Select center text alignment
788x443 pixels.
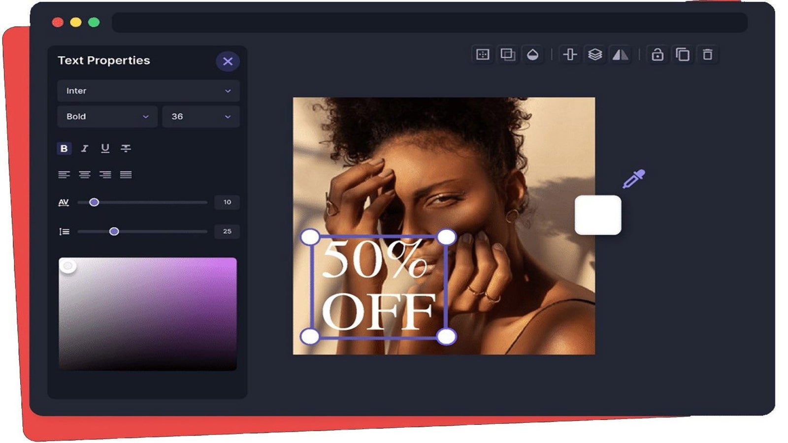tap(85, 175)
